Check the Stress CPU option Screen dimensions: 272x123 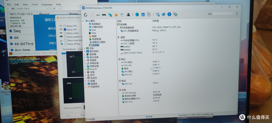pos(65,26)
